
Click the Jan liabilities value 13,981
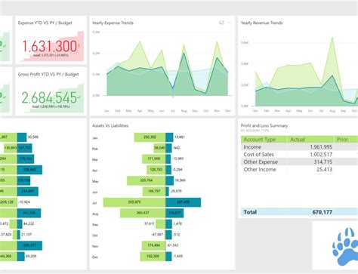[x=180, y=137]
